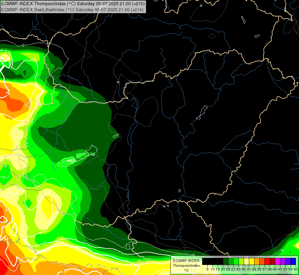
Task: Select the dark red 39-40 legend swatch
Action: click(x=272, y=261)
